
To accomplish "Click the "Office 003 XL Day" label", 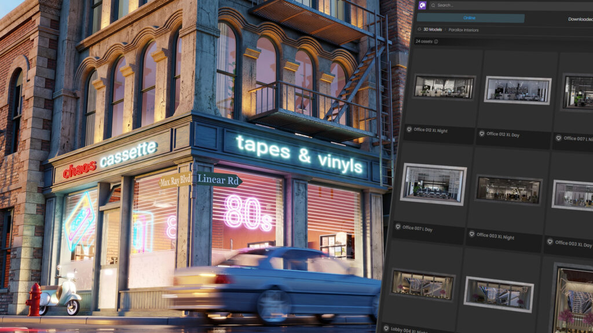I will coord(573,244).
